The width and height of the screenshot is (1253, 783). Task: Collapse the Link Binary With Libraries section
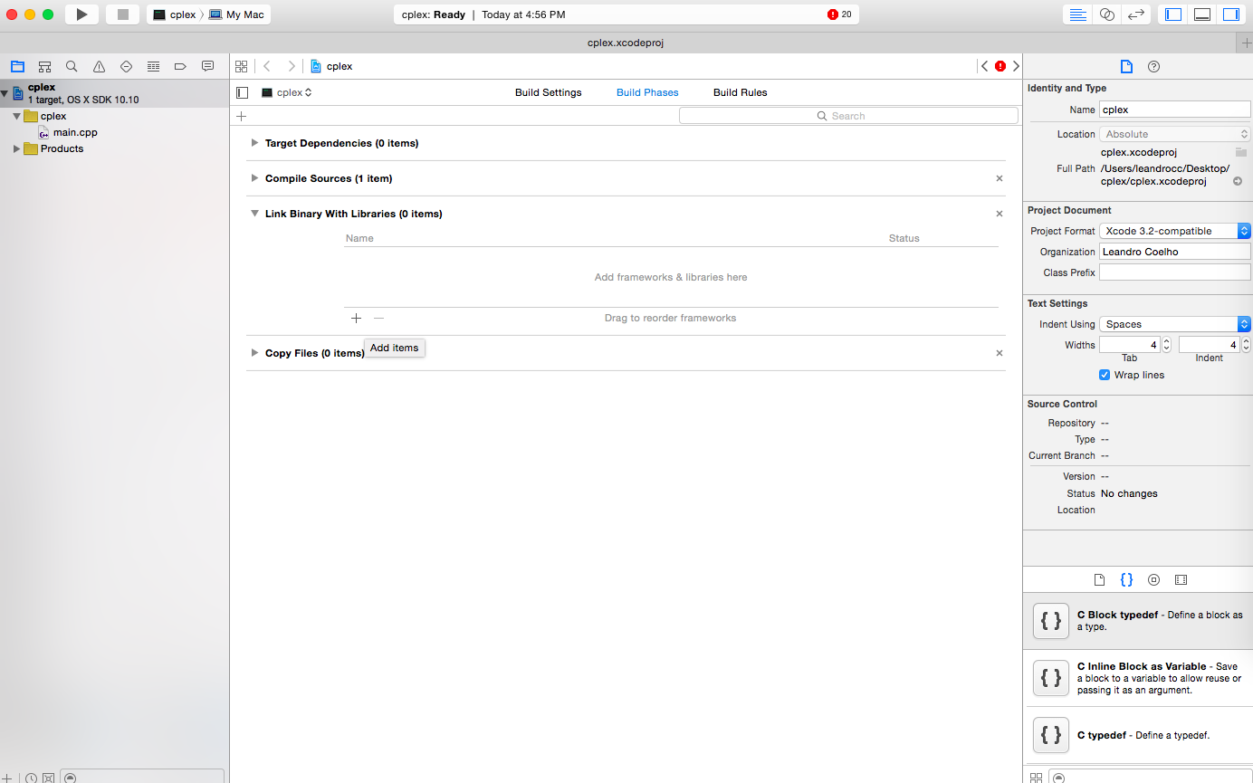click(x=255, y=214)
